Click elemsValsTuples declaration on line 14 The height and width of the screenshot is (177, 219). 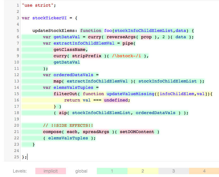click(x=73, y=88)
